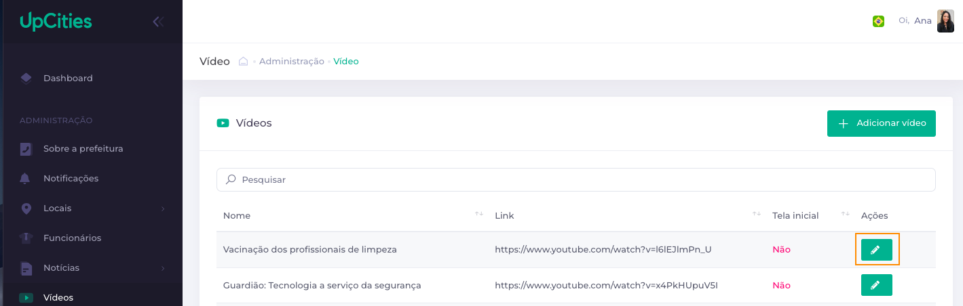This screenshot has width=963, height=306.
Task: Click the search magnifier icon
Action: pos(231,179)
